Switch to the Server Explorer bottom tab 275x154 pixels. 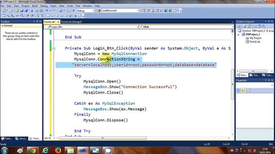point(21,139)
